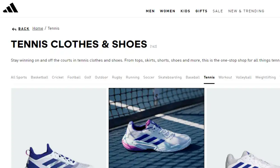Click the back arrow icon
Viewport: 280px width, 168px height.
click(14, 29)
